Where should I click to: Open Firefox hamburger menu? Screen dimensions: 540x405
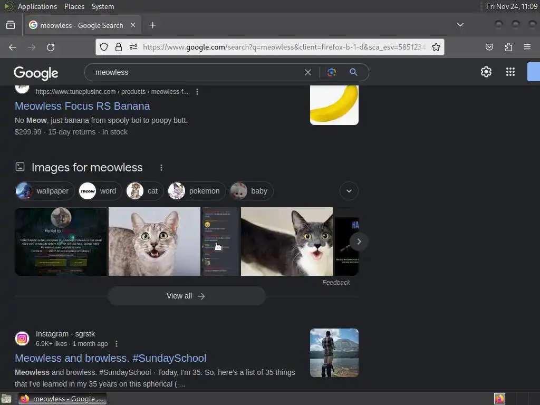527,47
